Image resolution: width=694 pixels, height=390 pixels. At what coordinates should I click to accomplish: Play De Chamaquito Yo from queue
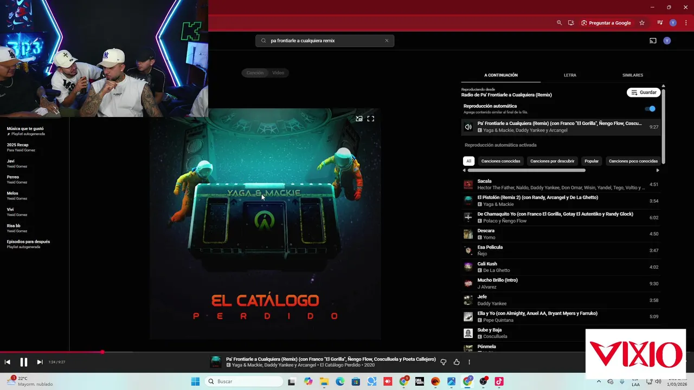[x=561, y=218]
